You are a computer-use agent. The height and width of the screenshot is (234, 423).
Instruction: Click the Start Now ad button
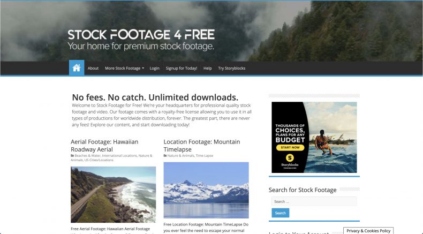pyautogui.click(x=290, y=148)
